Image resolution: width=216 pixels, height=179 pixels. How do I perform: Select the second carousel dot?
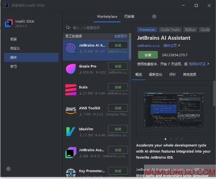tap(171, 139)
